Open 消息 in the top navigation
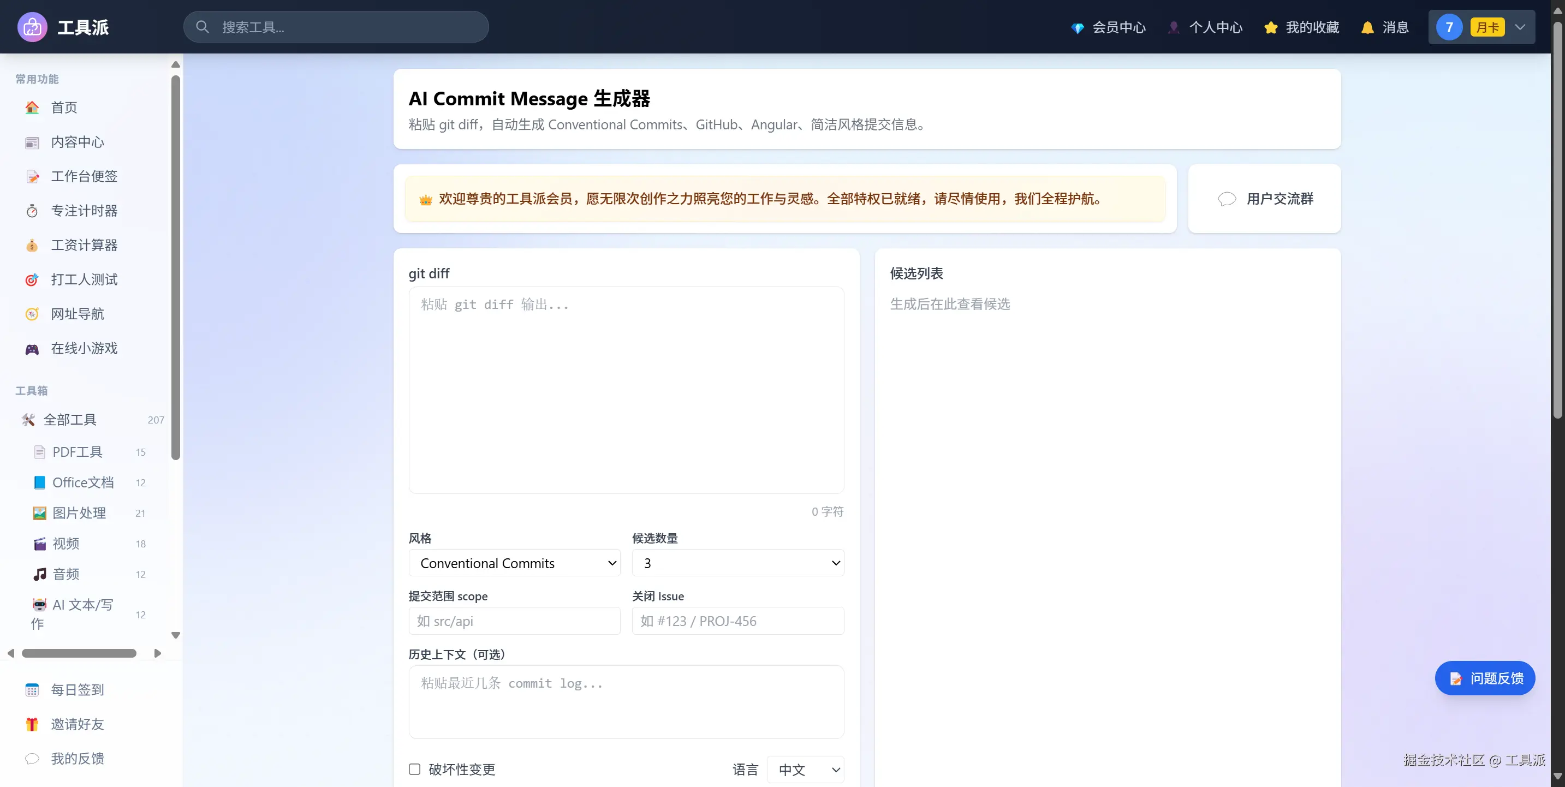 coord(1384,27)
